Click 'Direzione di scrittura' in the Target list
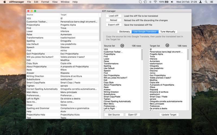This screenshot has height=135, width=217. click(159, 92)
